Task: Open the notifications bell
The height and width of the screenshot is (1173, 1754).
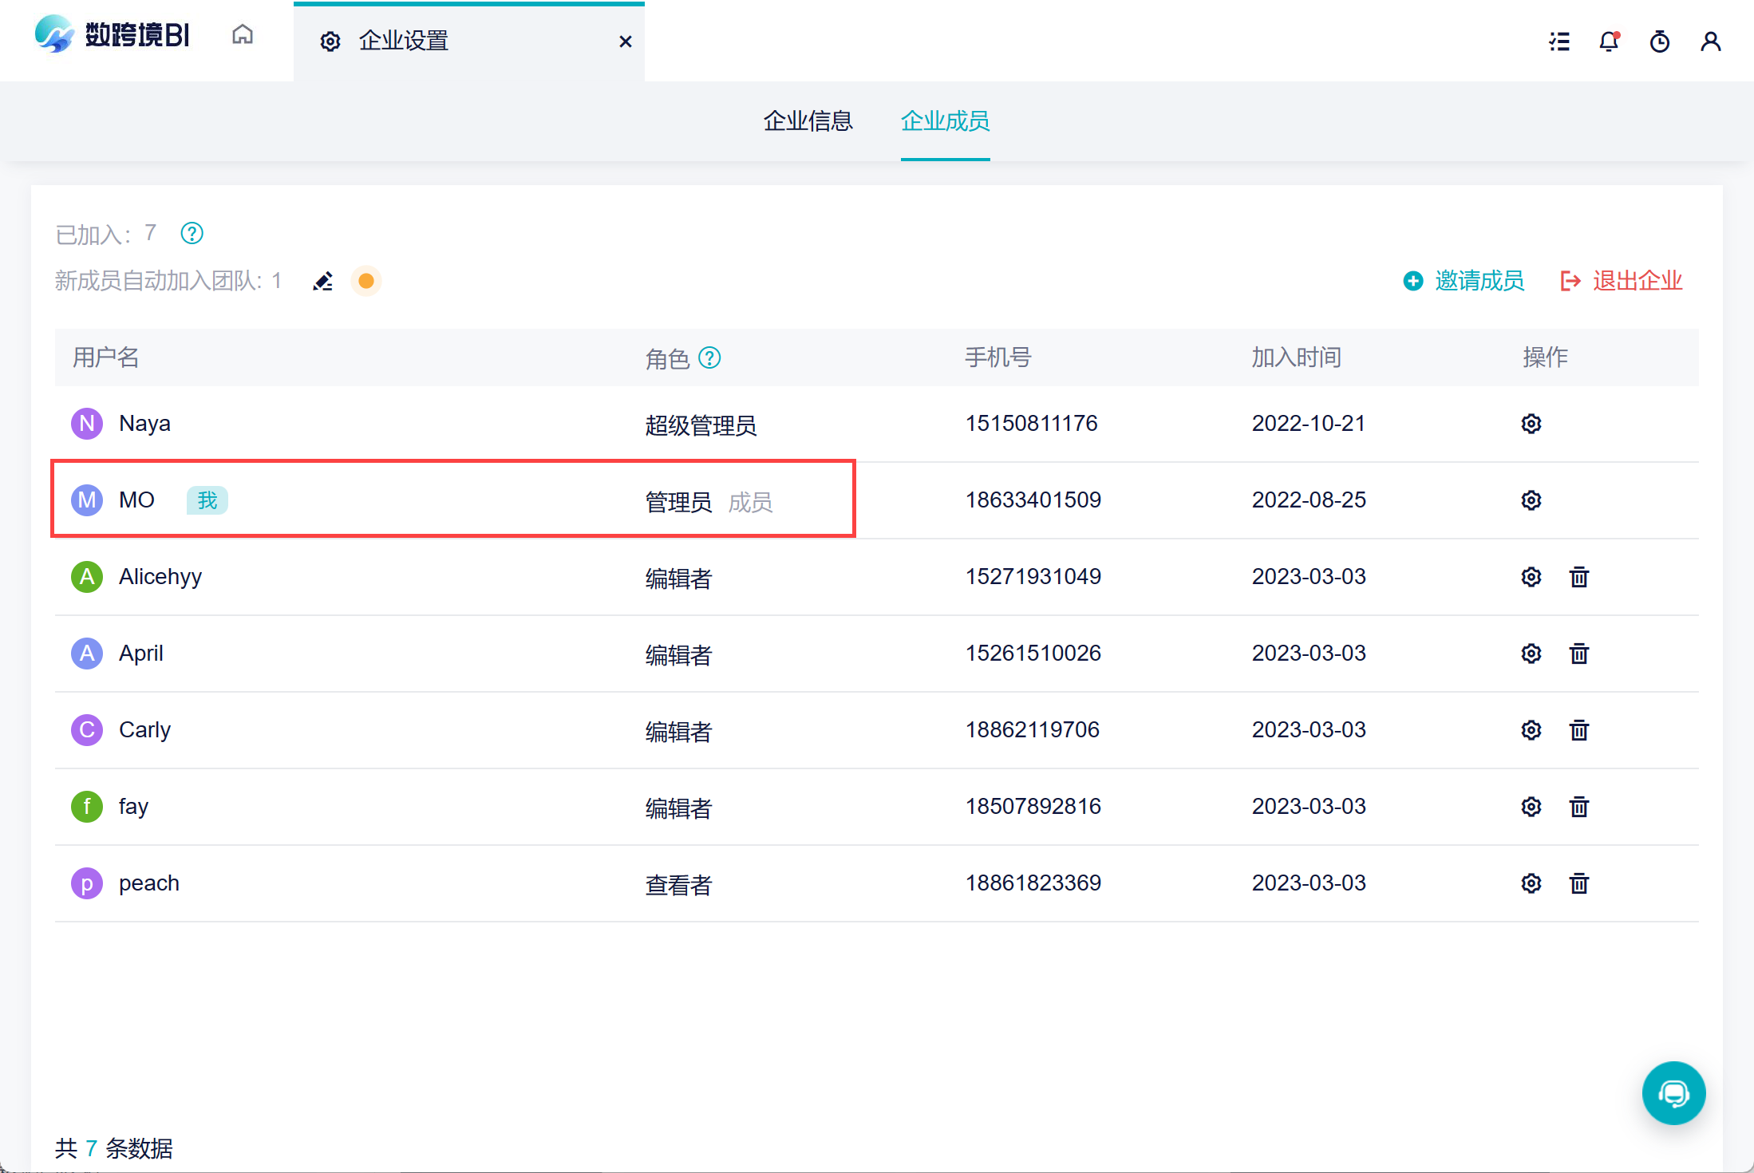Action: click(x=1609, y=41)
